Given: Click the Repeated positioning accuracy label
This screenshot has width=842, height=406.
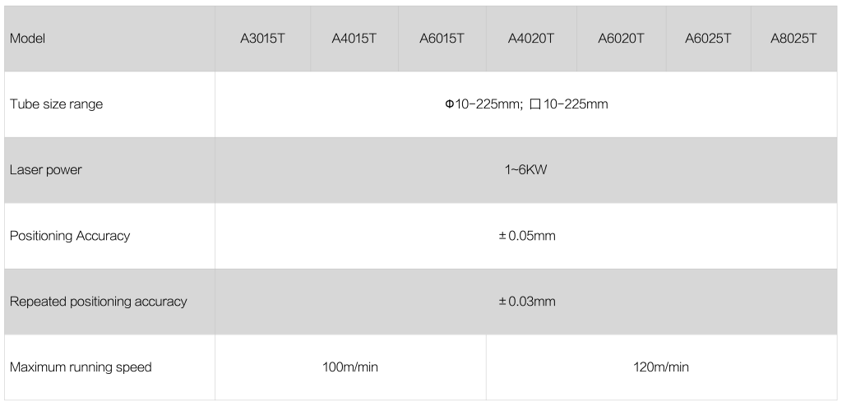Looking at the screenshot, I should pos(98,302).
